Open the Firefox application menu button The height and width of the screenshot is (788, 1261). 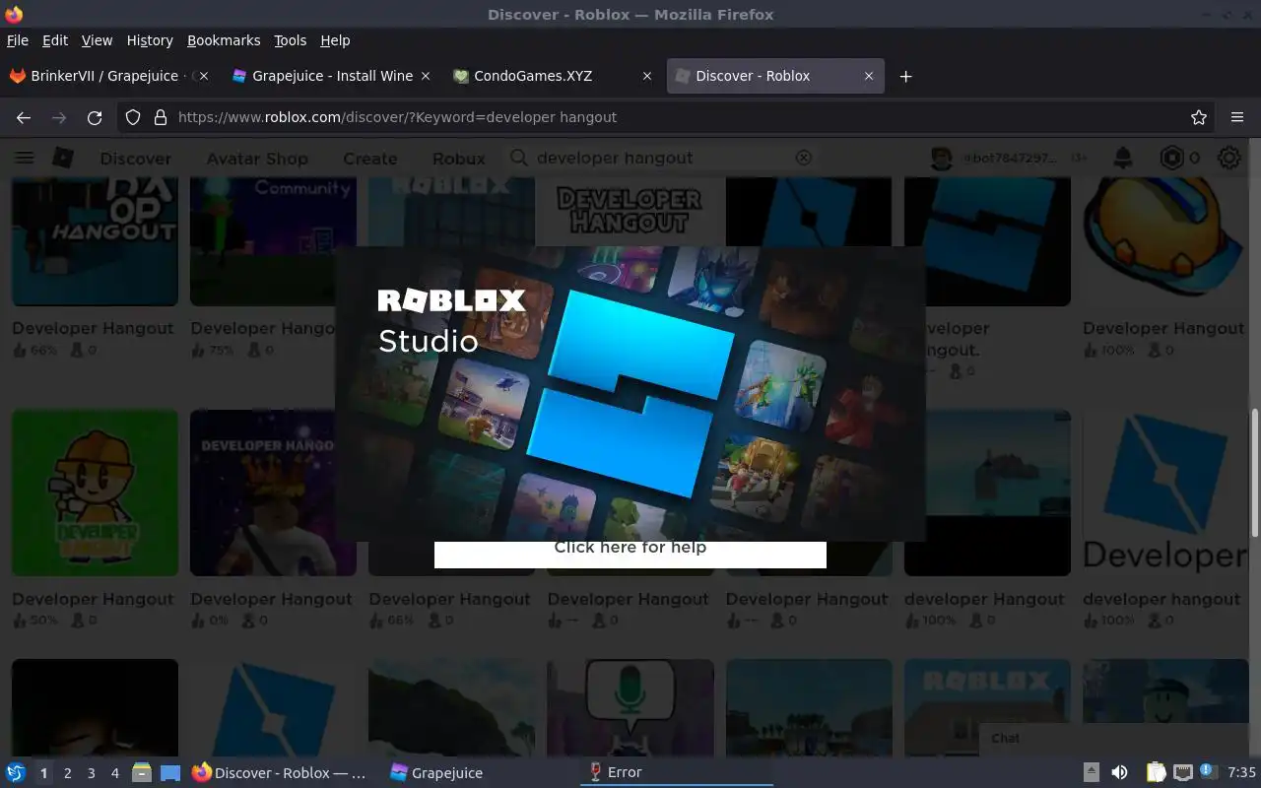point(1237,117)
